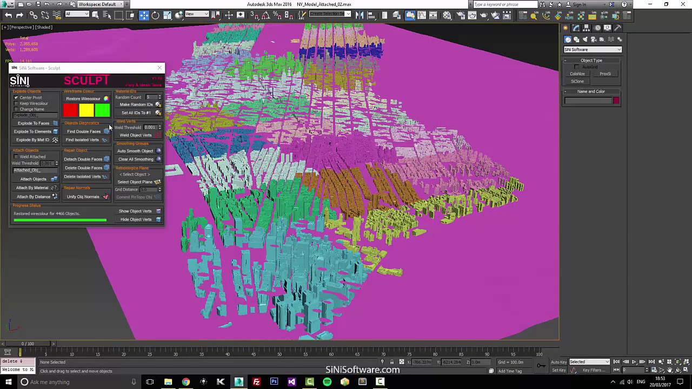The image size is (692, 389).
Task: Switch to the Utilities panel tab
Action: [x=617, y=28]
